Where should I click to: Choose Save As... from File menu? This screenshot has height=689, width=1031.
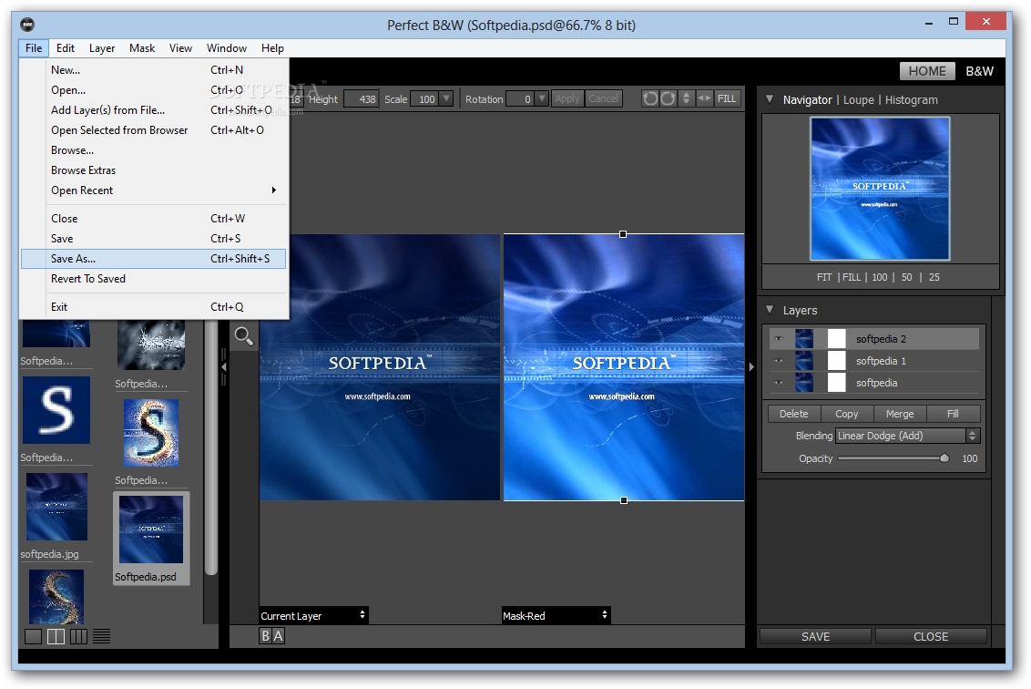(154, 259)
